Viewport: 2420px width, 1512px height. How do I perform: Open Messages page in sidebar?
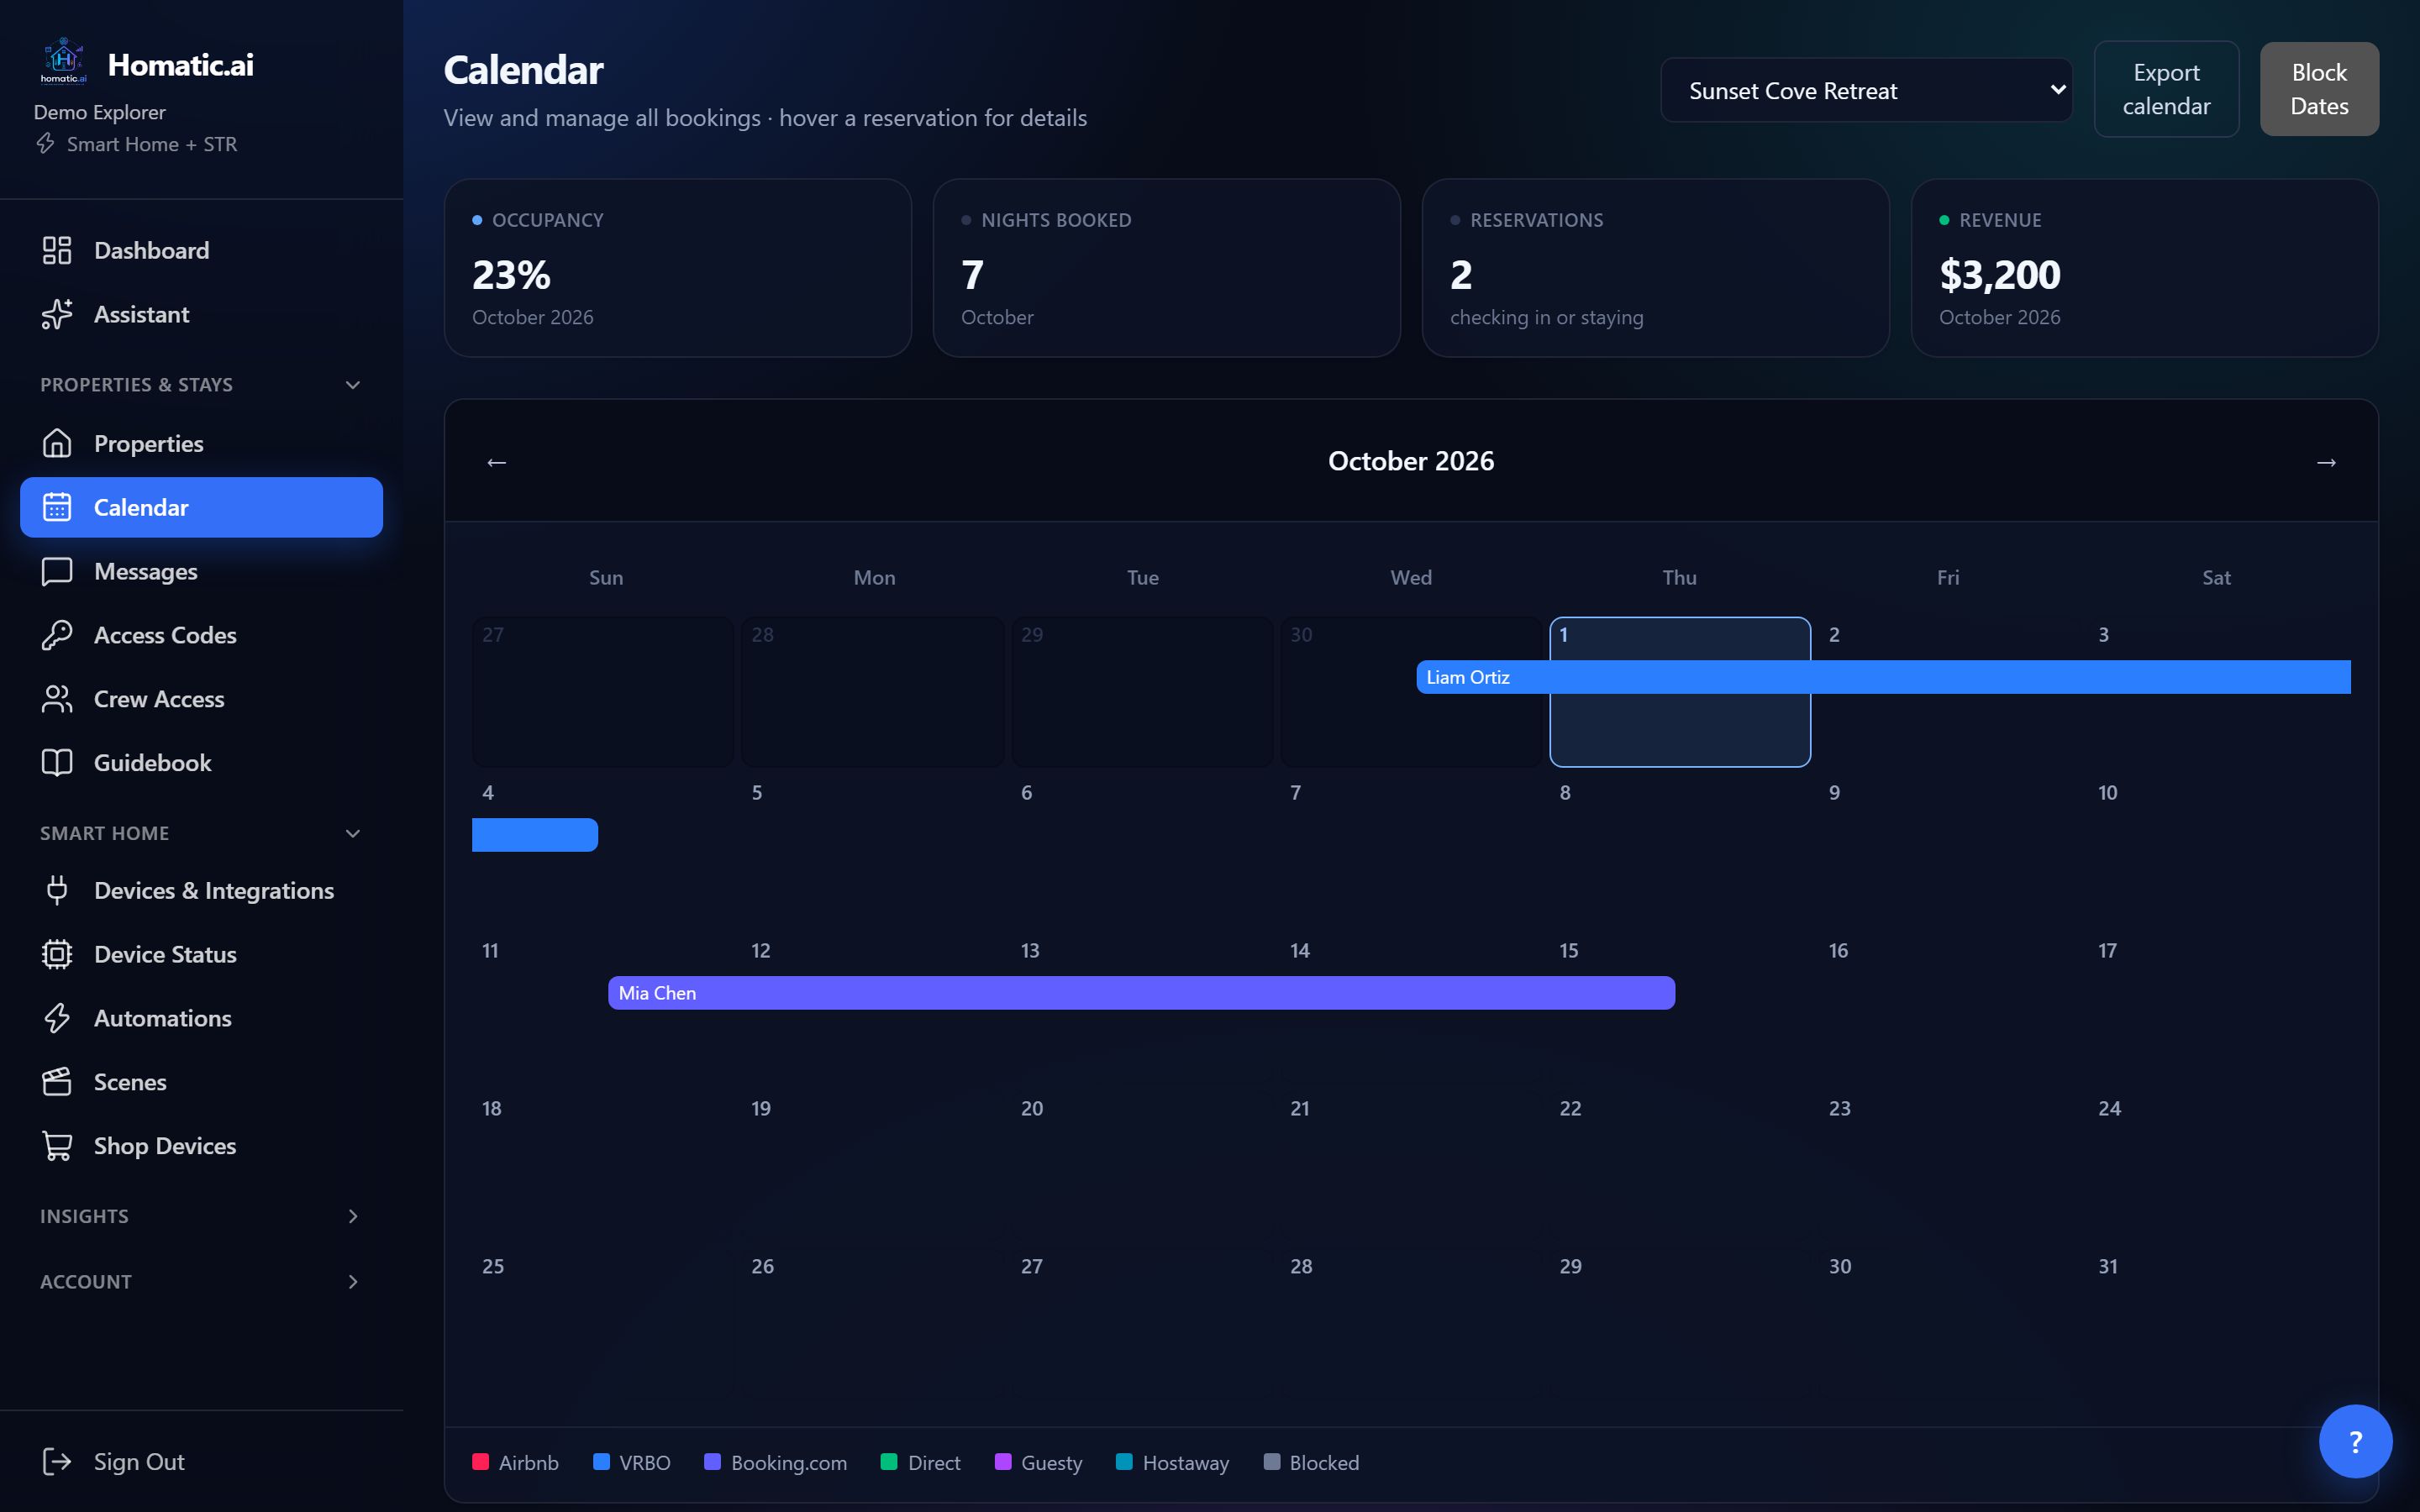pyautogui.click(x=201, y=571)
